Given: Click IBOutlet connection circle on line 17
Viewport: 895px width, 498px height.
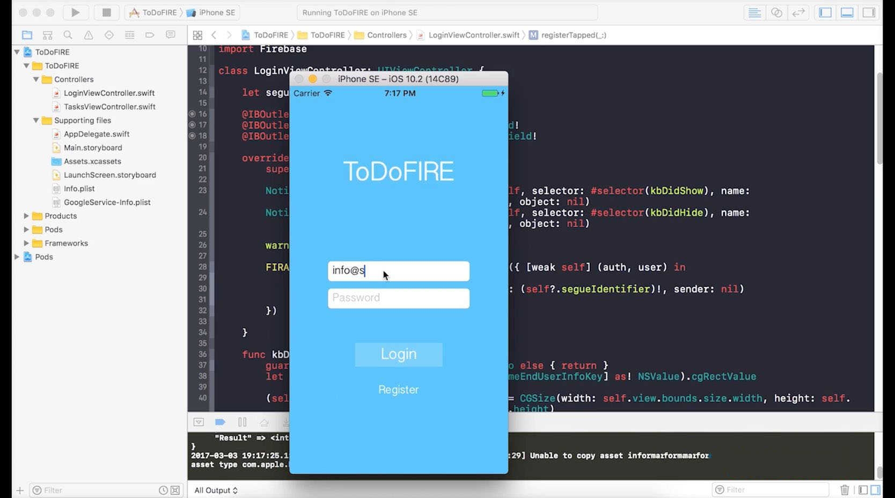Looking at the screenshot, I should [192, 125].
